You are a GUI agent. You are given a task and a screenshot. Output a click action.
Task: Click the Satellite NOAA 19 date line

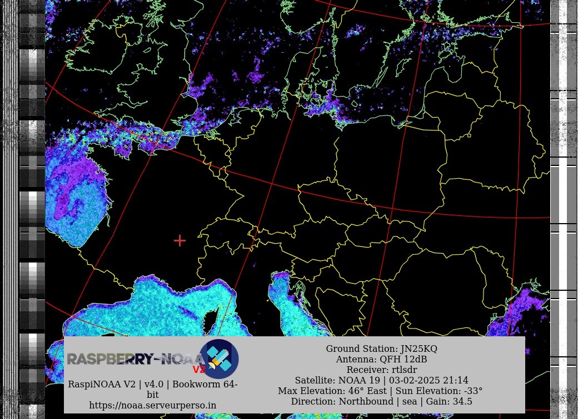[x=381, y=380]
